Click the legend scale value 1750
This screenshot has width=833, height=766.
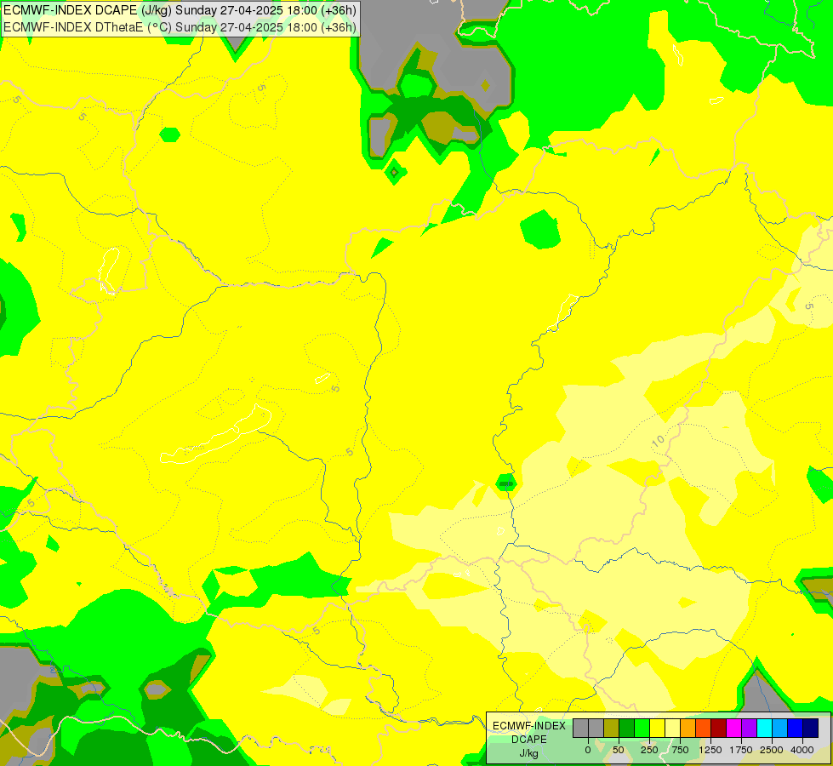(x=741, y=750)
